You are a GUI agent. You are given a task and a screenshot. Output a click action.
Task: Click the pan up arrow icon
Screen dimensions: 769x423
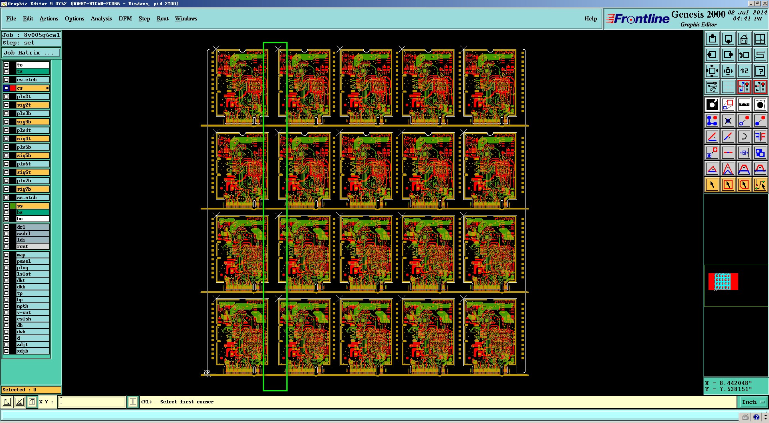coord(712,39)
